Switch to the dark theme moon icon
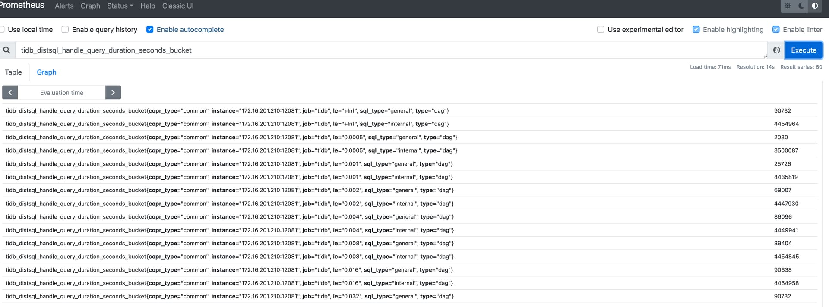Viewport: 829px width, 307px height. 801,6
